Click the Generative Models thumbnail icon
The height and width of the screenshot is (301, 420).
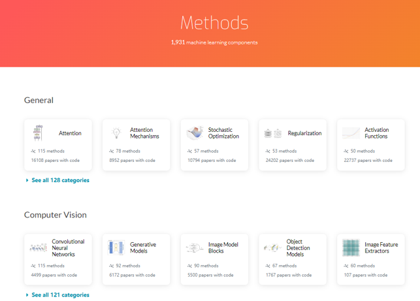click(116, 248)
